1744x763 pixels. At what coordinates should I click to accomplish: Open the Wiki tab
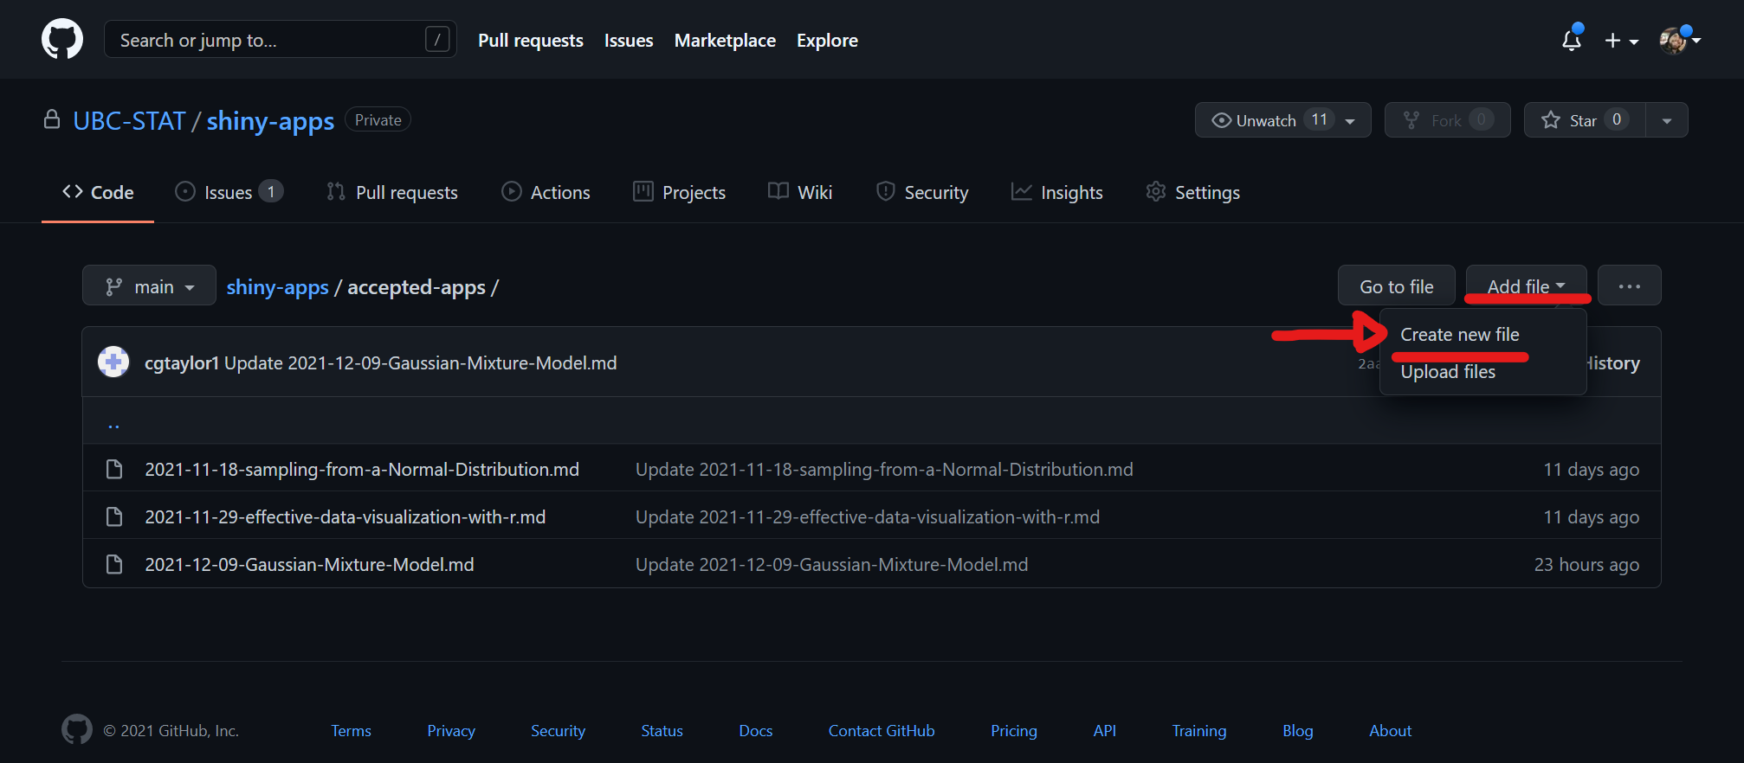800,193
